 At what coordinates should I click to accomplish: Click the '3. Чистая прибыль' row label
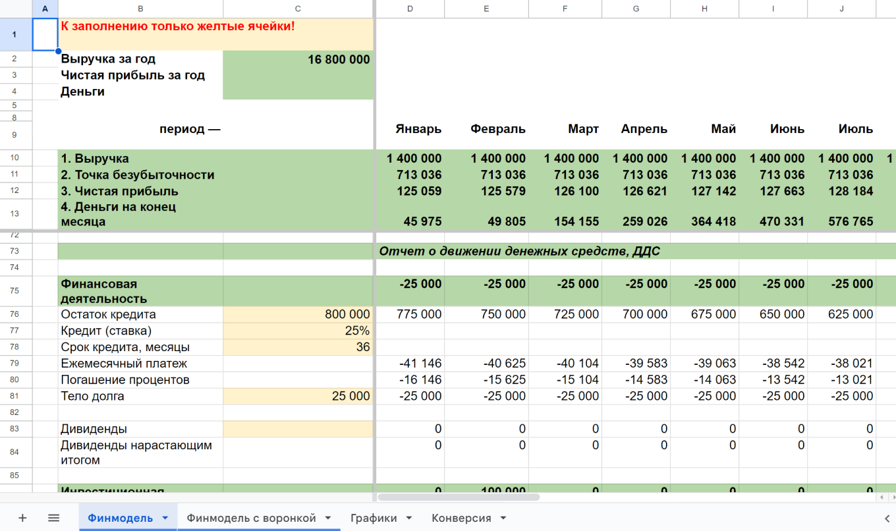(119, 191)
